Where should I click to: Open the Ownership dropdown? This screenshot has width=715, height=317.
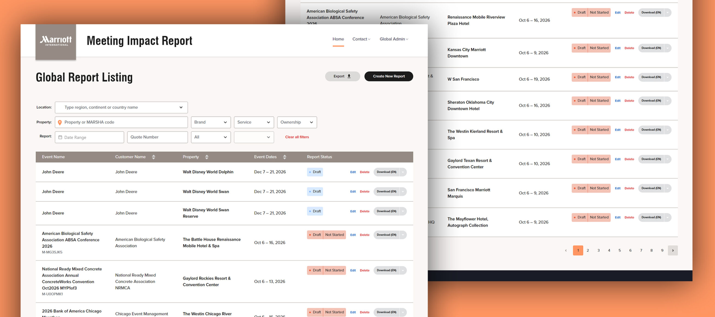(297, 122)
